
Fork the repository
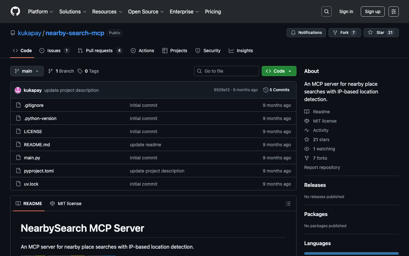(x=344, y=33)
